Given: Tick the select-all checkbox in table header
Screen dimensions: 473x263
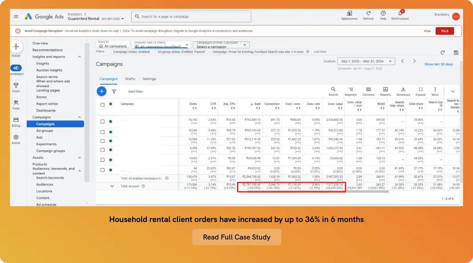Looking at the screenshot, I should [x=102, y=105].
